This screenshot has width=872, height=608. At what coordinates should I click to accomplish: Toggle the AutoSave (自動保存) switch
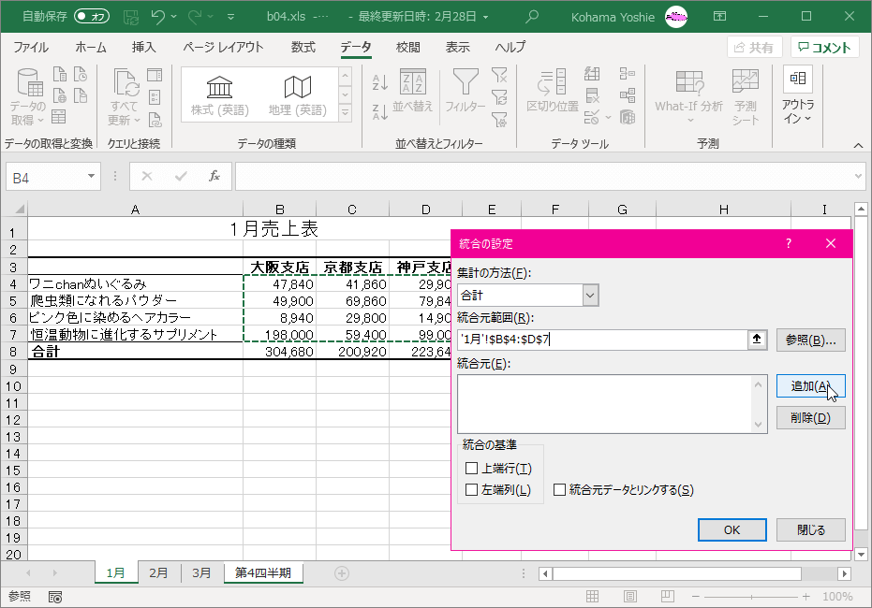click(x=92, y=16)
